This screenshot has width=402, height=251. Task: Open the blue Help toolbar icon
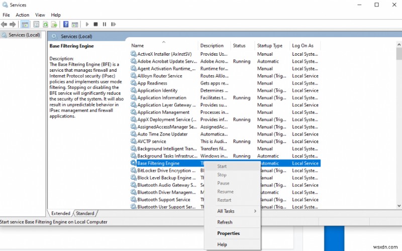[66, 24]
